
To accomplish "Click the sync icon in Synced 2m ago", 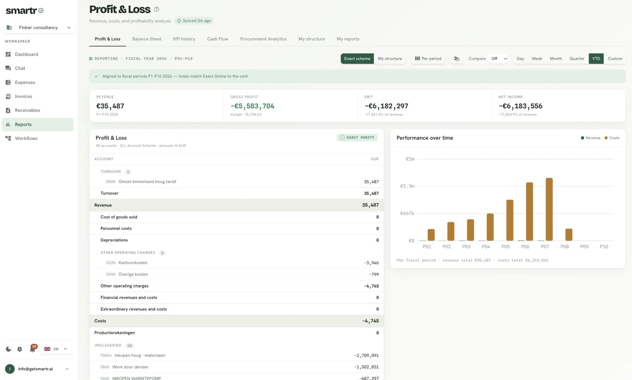I will 179,21.
